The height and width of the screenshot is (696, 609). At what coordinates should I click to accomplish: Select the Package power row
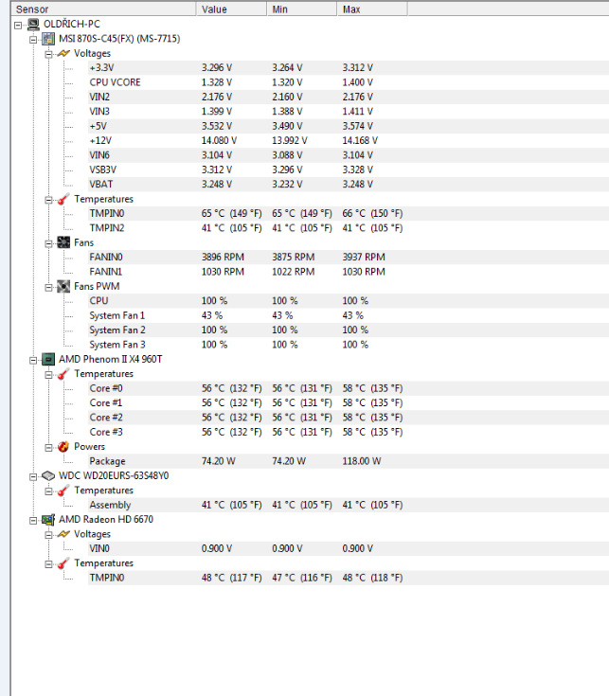tap(349, 461)
